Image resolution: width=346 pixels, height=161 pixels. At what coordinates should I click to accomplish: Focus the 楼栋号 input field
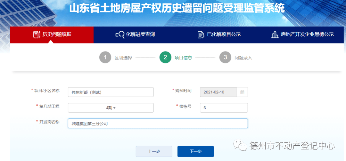[224, 108]
